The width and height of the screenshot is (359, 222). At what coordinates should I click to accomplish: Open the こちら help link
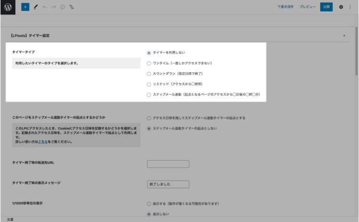(43, 141)
